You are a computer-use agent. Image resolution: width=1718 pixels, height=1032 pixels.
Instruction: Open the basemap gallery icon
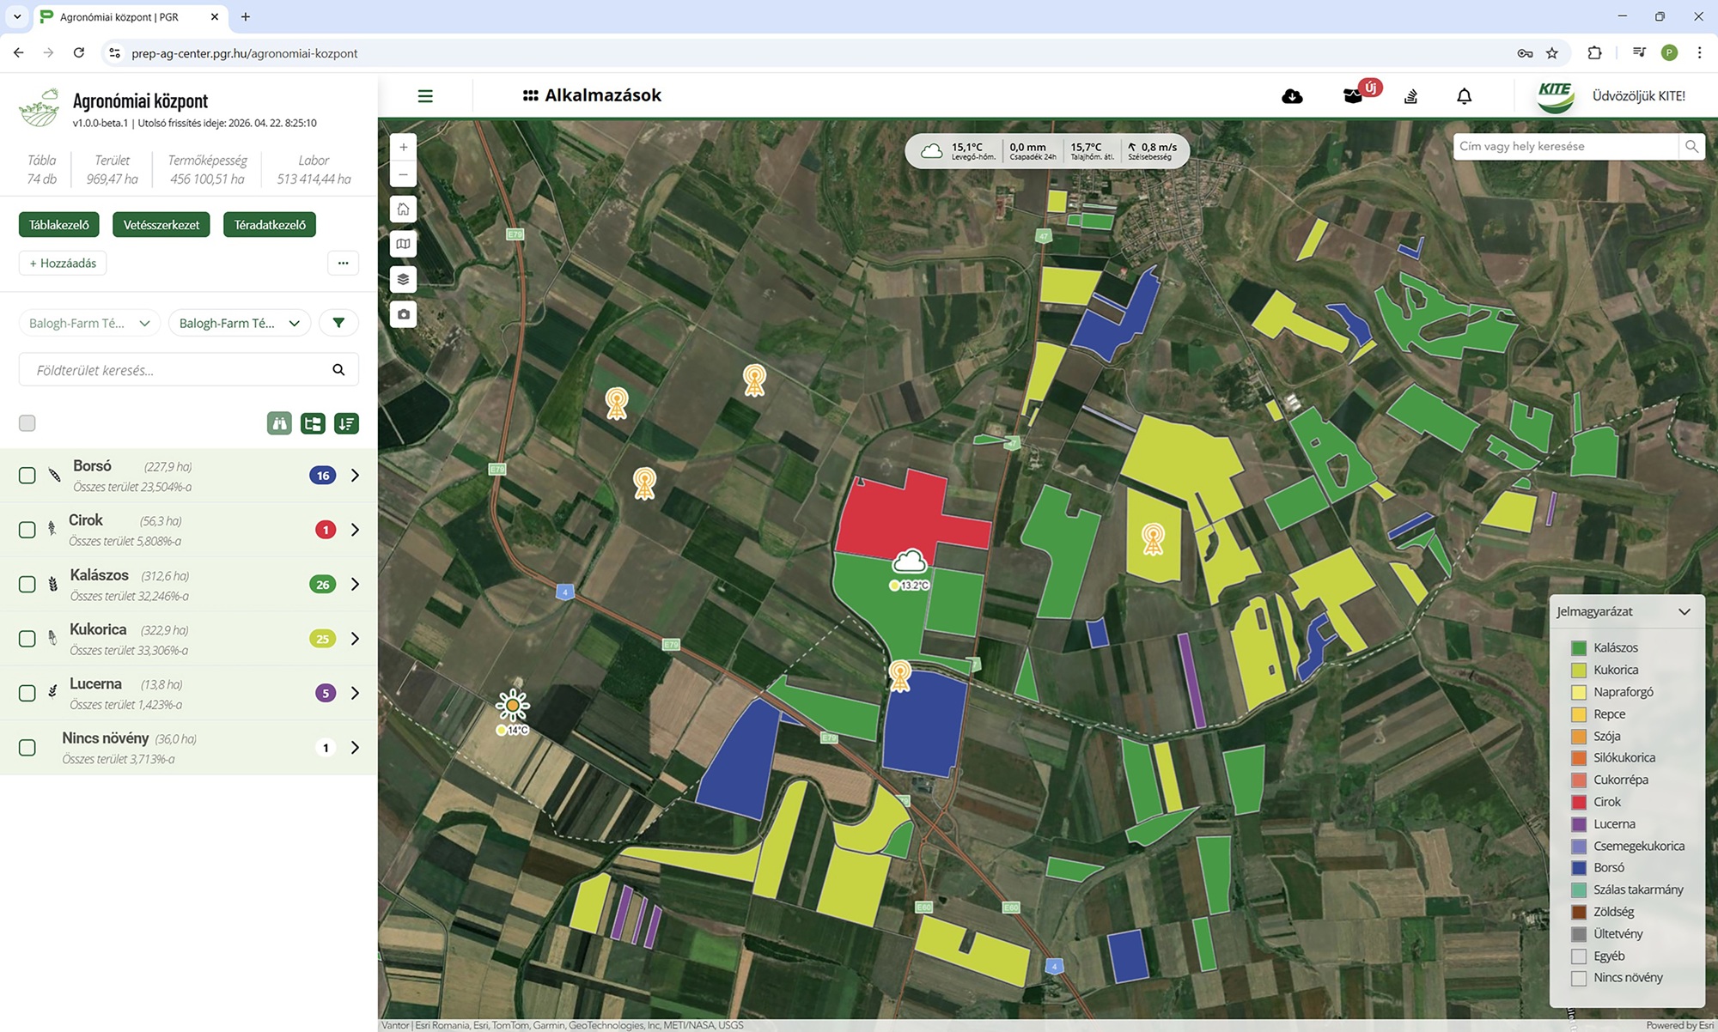pyautogui.click(x=403, y=244)
